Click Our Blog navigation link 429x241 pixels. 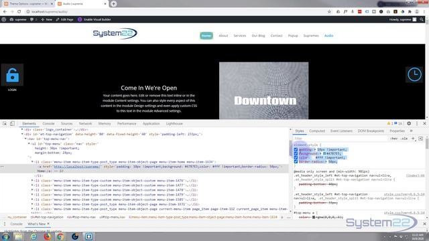pyautogui.click(x=258, y=35)
